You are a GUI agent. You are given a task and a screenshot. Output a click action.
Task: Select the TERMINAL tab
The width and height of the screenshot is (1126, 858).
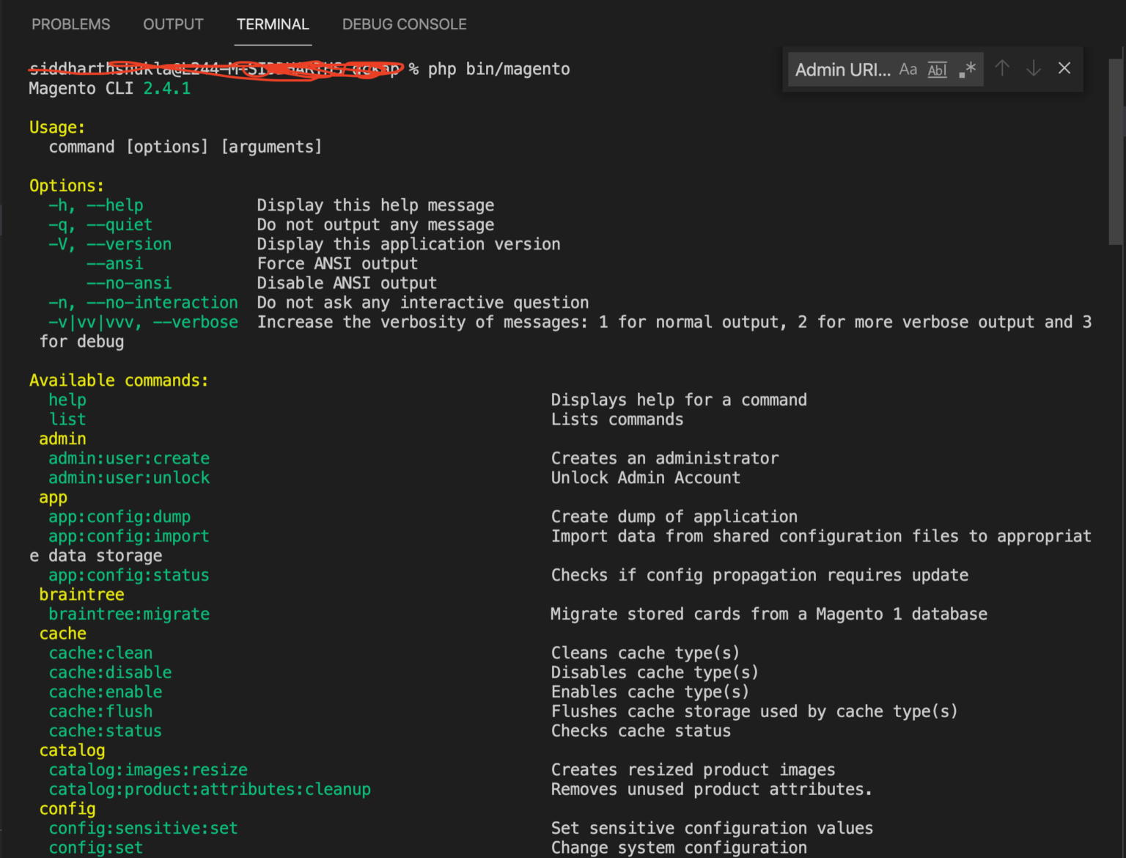coord(273,24)
